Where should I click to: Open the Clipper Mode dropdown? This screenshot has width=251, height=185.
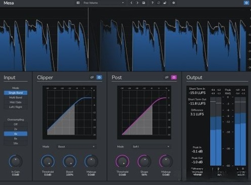click(x=77, y=147)
